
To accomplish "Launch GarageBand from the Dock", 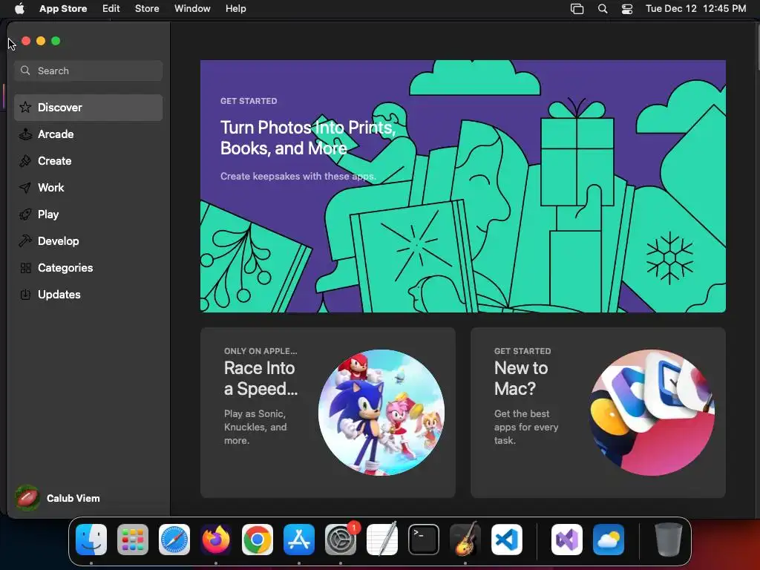I will (x=465, y=540).
